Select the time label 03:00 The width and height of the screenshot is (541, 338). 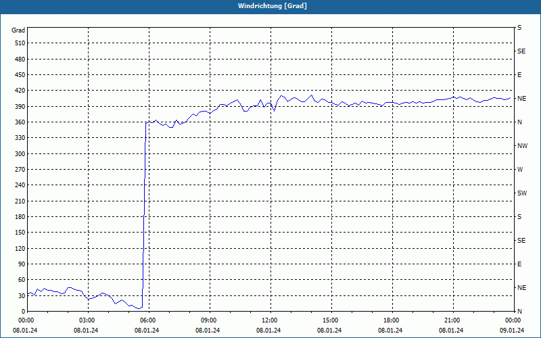pyautogui.click(x=88, y=320)
